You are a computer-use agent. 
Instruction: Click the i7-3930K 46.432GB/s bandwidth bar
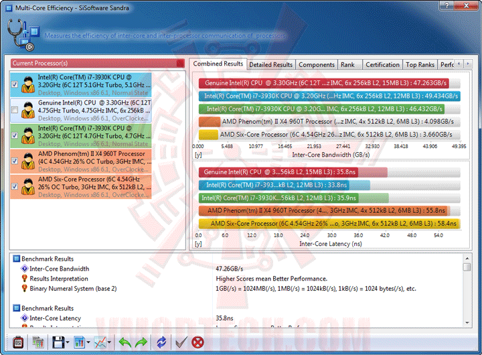(x=321, y=109)
